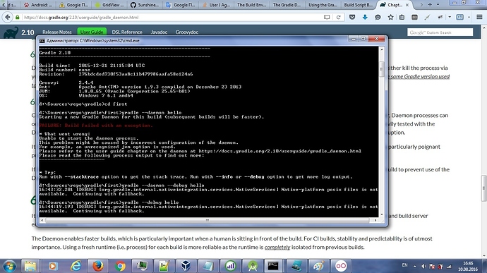Select the User Guide button

92,32
